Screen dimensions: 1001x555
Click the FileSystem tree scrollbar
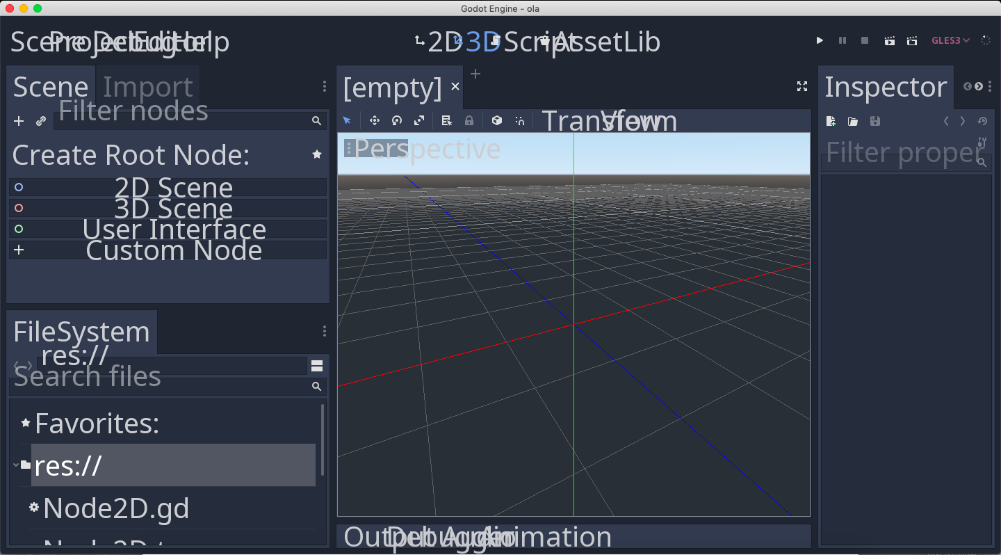tap(323, 440)
